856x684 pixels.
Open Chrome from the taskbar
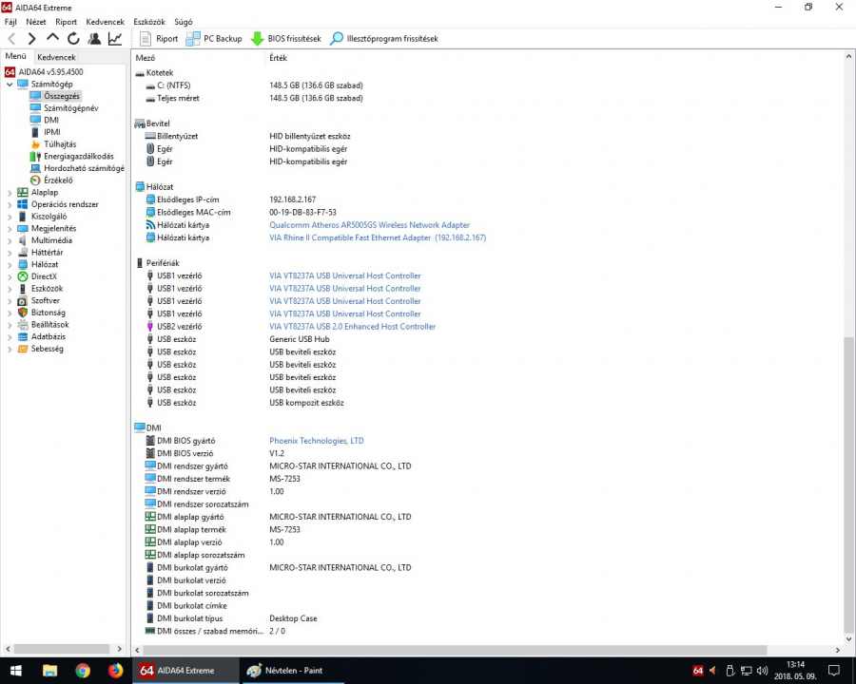click(x=83, y=671)
